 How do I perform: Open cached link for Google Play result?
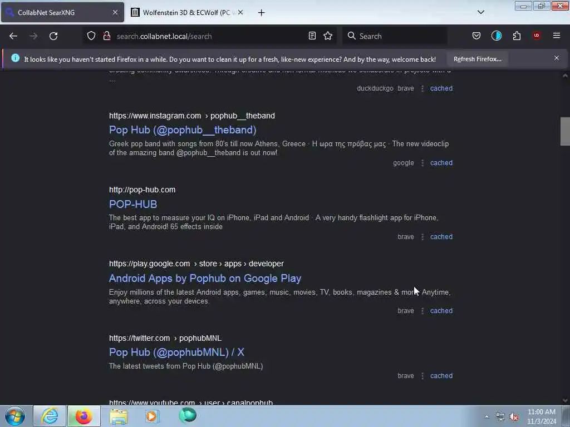[441, 311]
